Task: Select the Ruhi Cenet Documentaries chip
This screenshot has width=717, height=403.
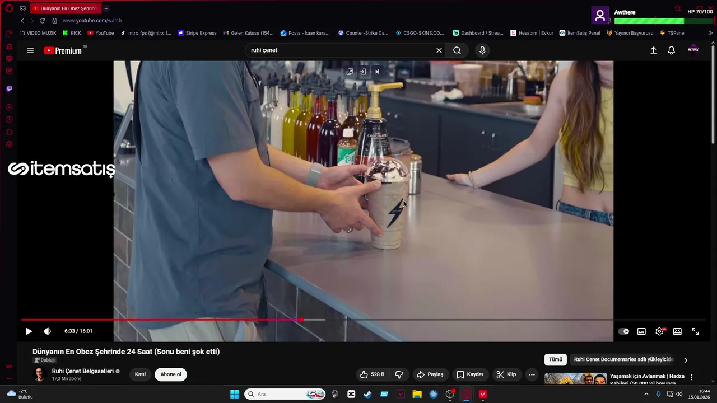Action: coord(624,359)
